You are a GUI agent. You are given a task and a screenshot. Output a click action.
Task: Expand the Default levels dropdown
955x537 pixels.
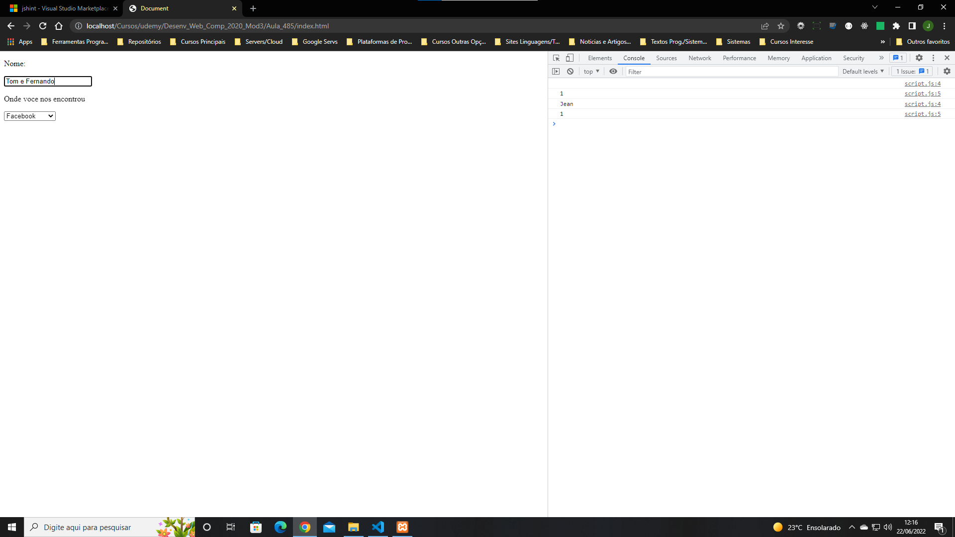(863, 72)
